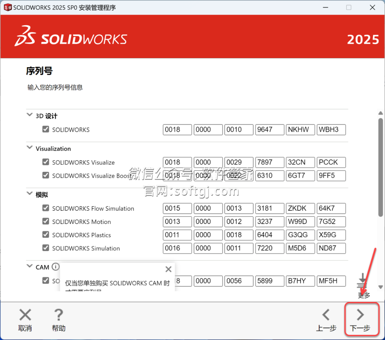
Task: Minimize the installation manager window
Action: click(x=325, y=7)
